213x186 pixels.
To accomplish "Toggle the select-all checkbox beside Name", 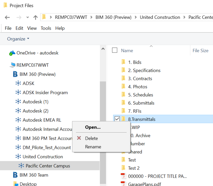I will click(115, 50).
